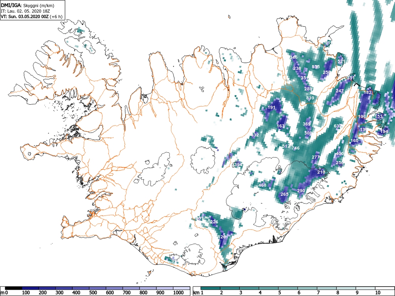Click the visibility value "369" on the map
Image resolution: width=395 pixels, height=296 pixels.
tap(307, 124)
